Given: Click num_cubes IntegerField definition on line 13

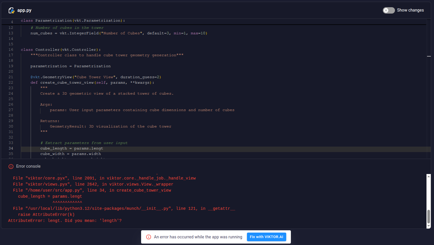Looking at the screenshot, I should coord(119,33).
